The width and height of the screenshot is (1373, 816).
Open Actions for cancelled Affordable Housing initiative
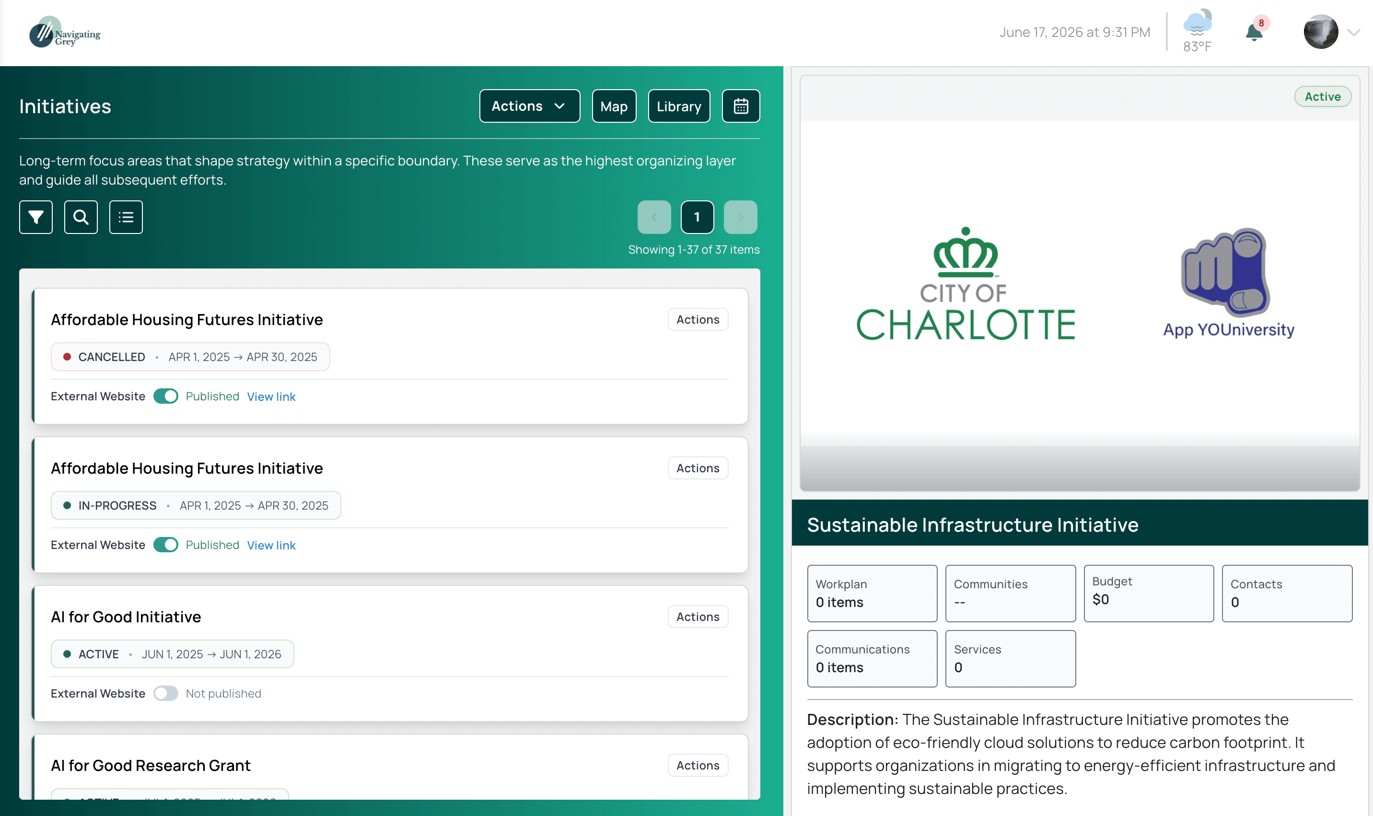click(698, 319)
